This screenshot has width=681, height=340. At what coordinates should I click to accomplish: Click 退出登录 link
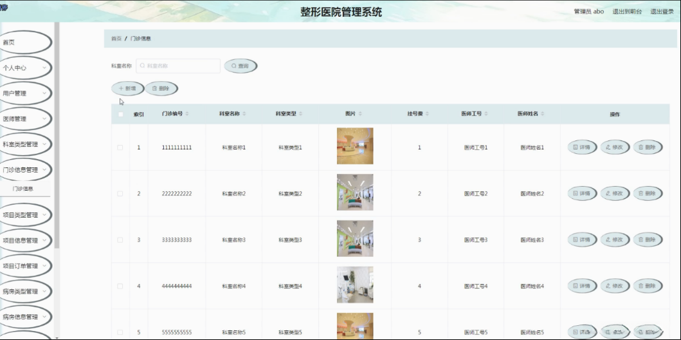tap(662, 12)
